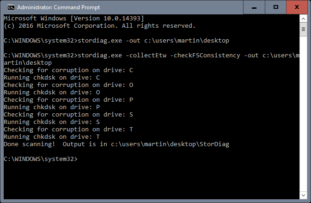Click the Microsoft Windows version line
Viewport: 311px width, 203px height.
[x=73, y=18]
